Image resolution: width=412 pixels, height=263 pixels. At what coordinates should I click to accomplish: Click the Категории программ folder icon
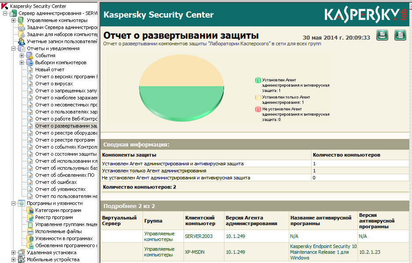point(30,211)
